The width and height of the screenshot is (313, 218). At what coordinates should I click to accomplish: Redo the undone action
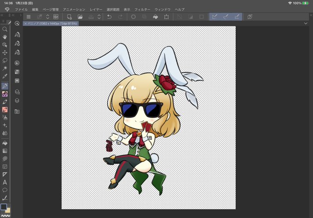point(121,17)
